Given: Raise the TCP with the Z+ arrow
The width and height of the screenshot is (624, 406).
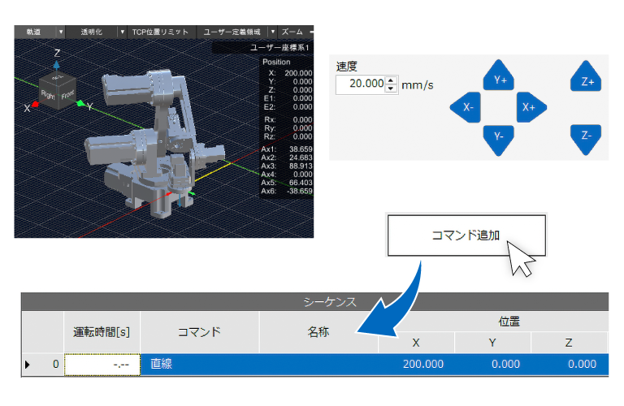Looking at the screenshot, I should pyautogui.click(x=585, y=76).
